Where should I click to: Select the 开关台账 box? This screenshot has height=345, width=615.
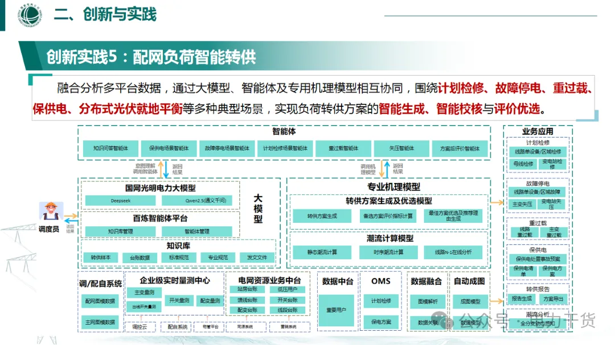point(288,300)
